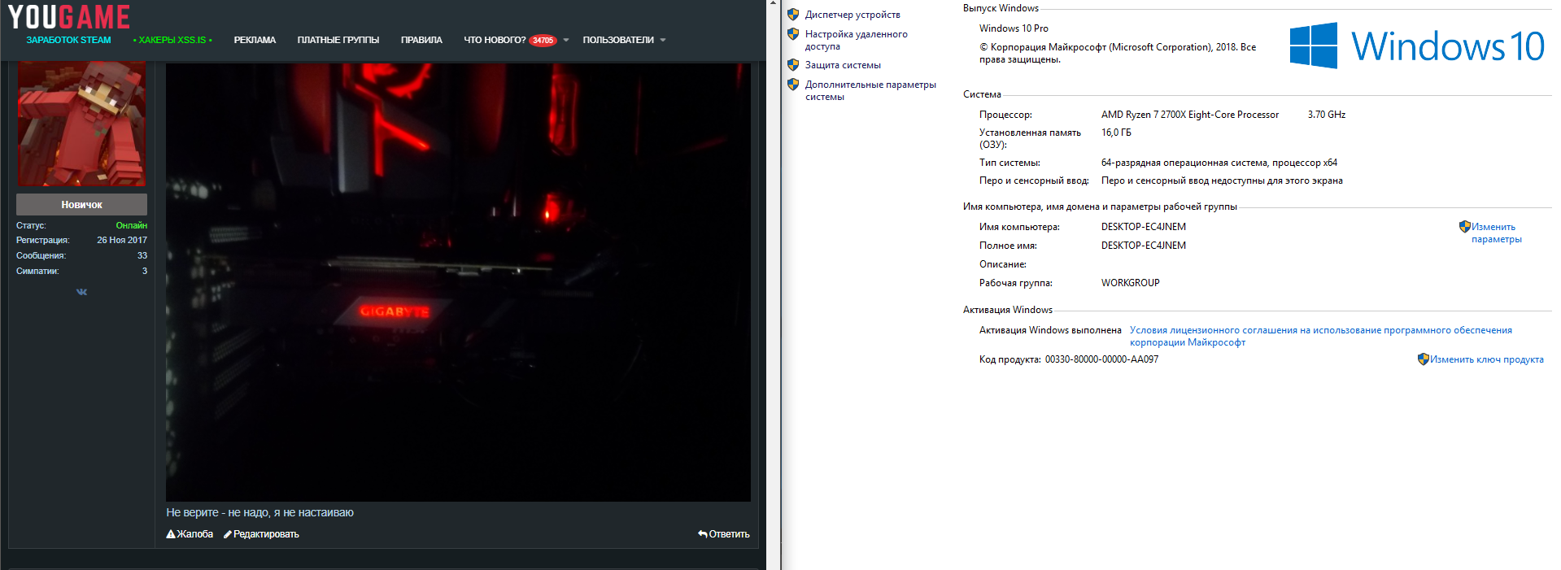Open the user's Minecraft avatar image
Viewport: 1561px width, 570px height.
click(81, 124)
